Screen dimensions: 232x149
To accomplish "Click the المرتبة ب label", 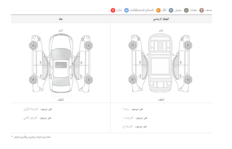I will (x=128, y=118).
